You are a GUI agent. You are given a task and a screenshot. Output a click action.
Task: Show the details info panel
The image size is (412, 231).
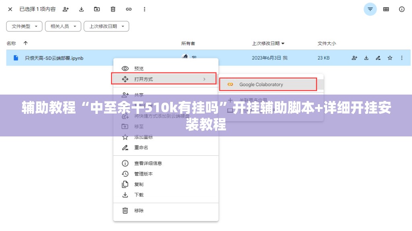click(x=402, y=9)
